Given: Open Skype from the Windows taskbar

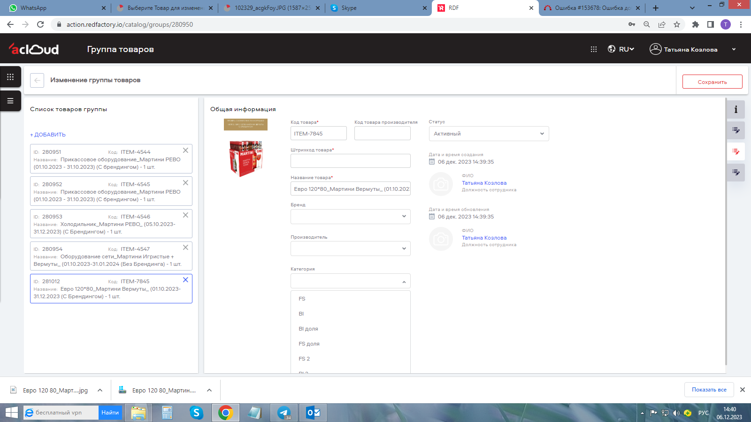Looking at the screenshot, I should pos(196,413).
